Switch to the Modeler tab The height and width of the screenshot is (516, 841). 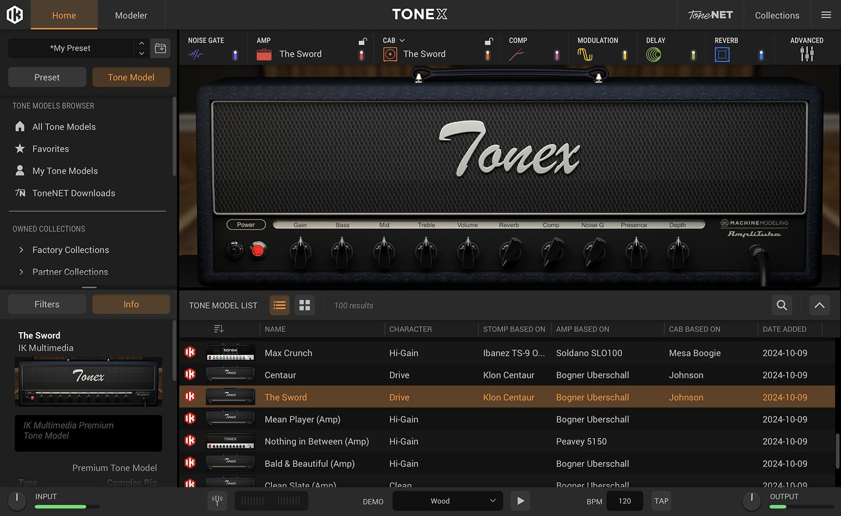click(x=131, y=15)
